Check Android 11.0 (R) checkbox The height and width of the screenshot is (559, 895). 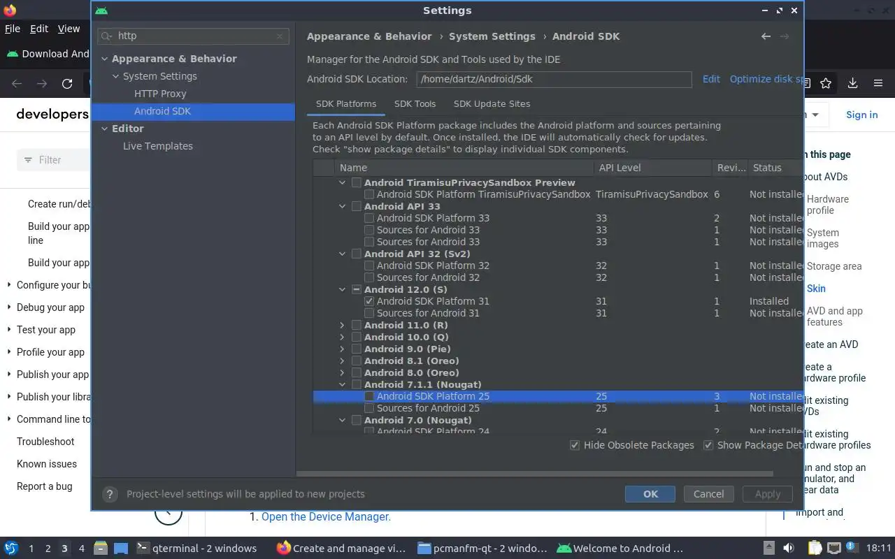[357, 325]
